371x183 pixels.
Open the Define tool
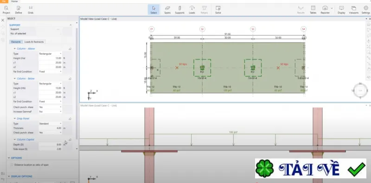(x=19, y=10)
